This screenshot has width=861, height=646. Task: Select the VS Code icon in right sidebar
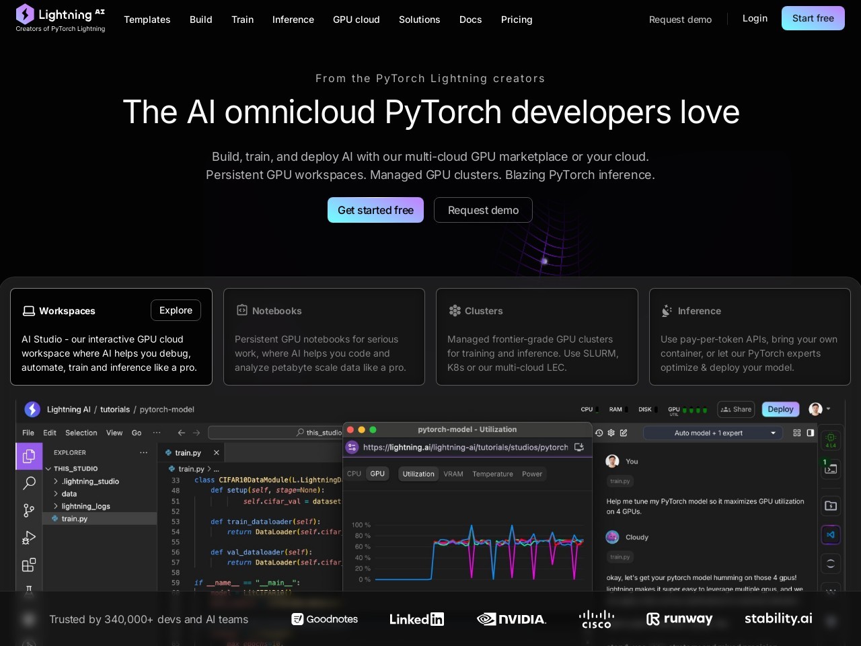tap(831, 535)
